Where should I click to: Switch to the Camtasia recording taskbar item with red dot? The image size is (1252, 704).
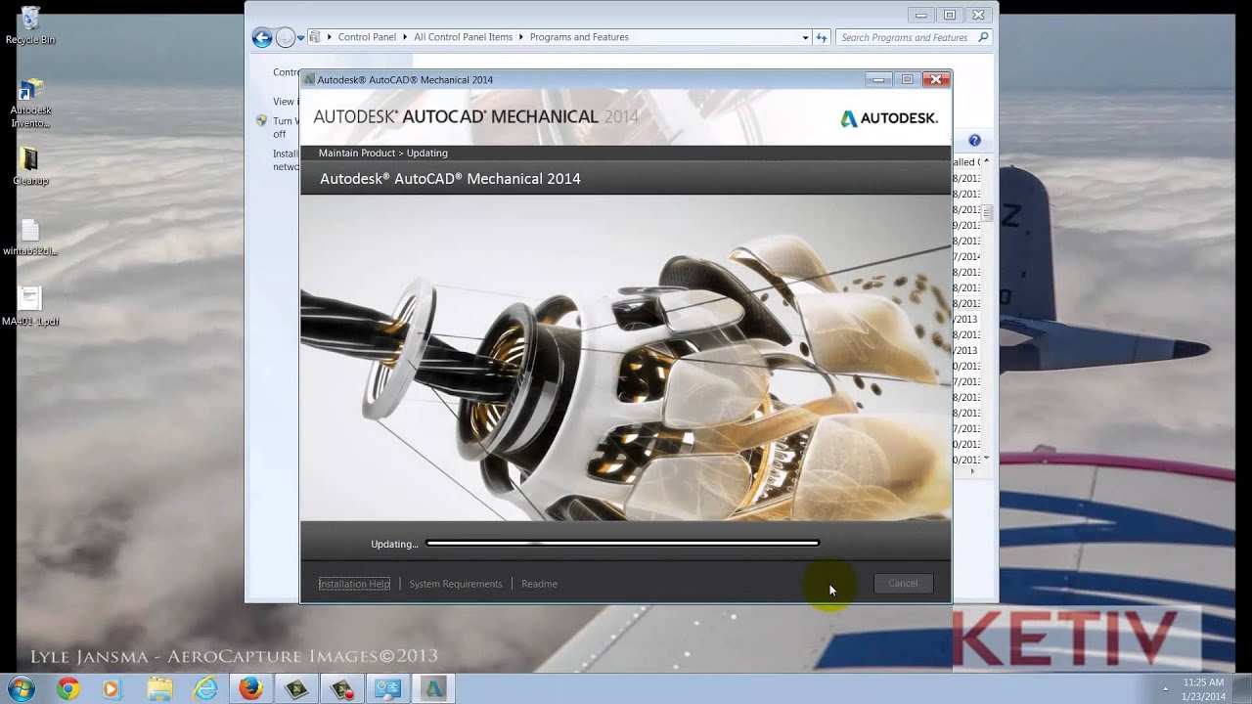[x=342, y=688]
